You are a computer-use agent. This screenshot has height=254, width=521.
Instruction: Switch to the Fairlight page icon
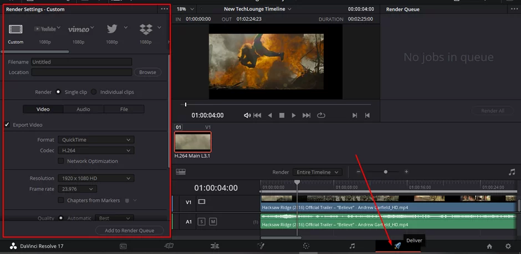(x=352, y=246)
